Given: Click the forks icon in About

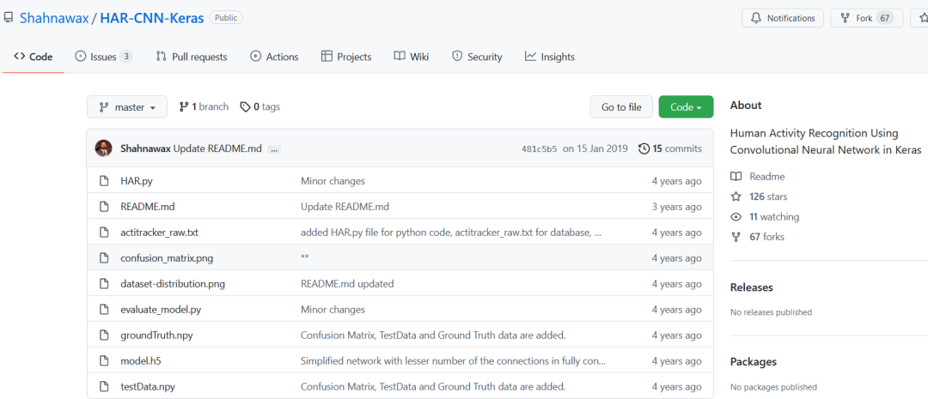Looking at the screenshot, I should (x=736, y=237).
